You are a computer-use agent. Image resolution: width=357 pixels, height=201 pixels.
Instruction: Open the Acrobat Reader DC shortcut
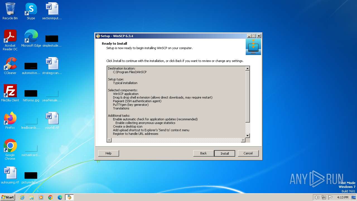point(10,40)
